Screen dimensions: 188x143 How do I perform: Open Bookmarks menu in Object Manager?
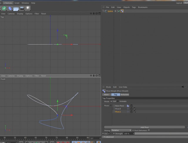click(143, 7)
